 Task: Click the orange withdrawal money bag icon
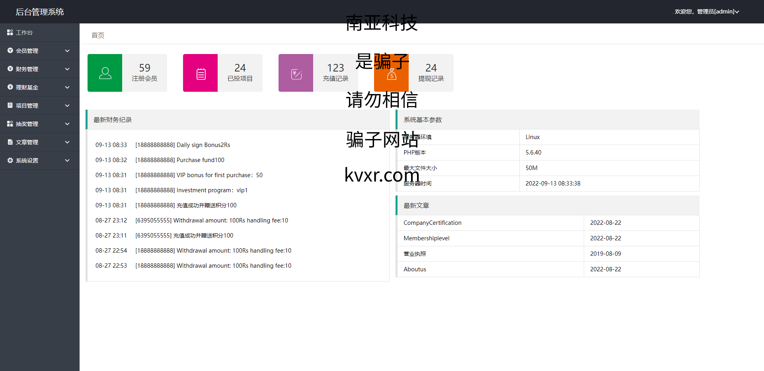392,74
